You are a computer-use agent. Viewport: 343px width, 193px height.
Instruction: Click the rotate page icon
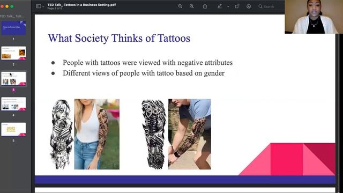coord(237,6)
